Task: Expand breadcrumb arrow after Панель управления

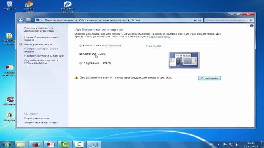Action: click(76, 20)
